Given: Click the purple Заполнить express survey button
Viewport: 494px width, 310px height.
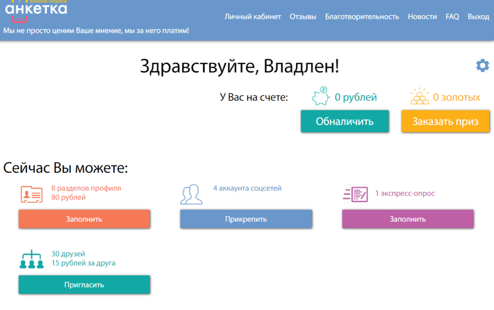Looking at the screenshot, I should (408, 219).
